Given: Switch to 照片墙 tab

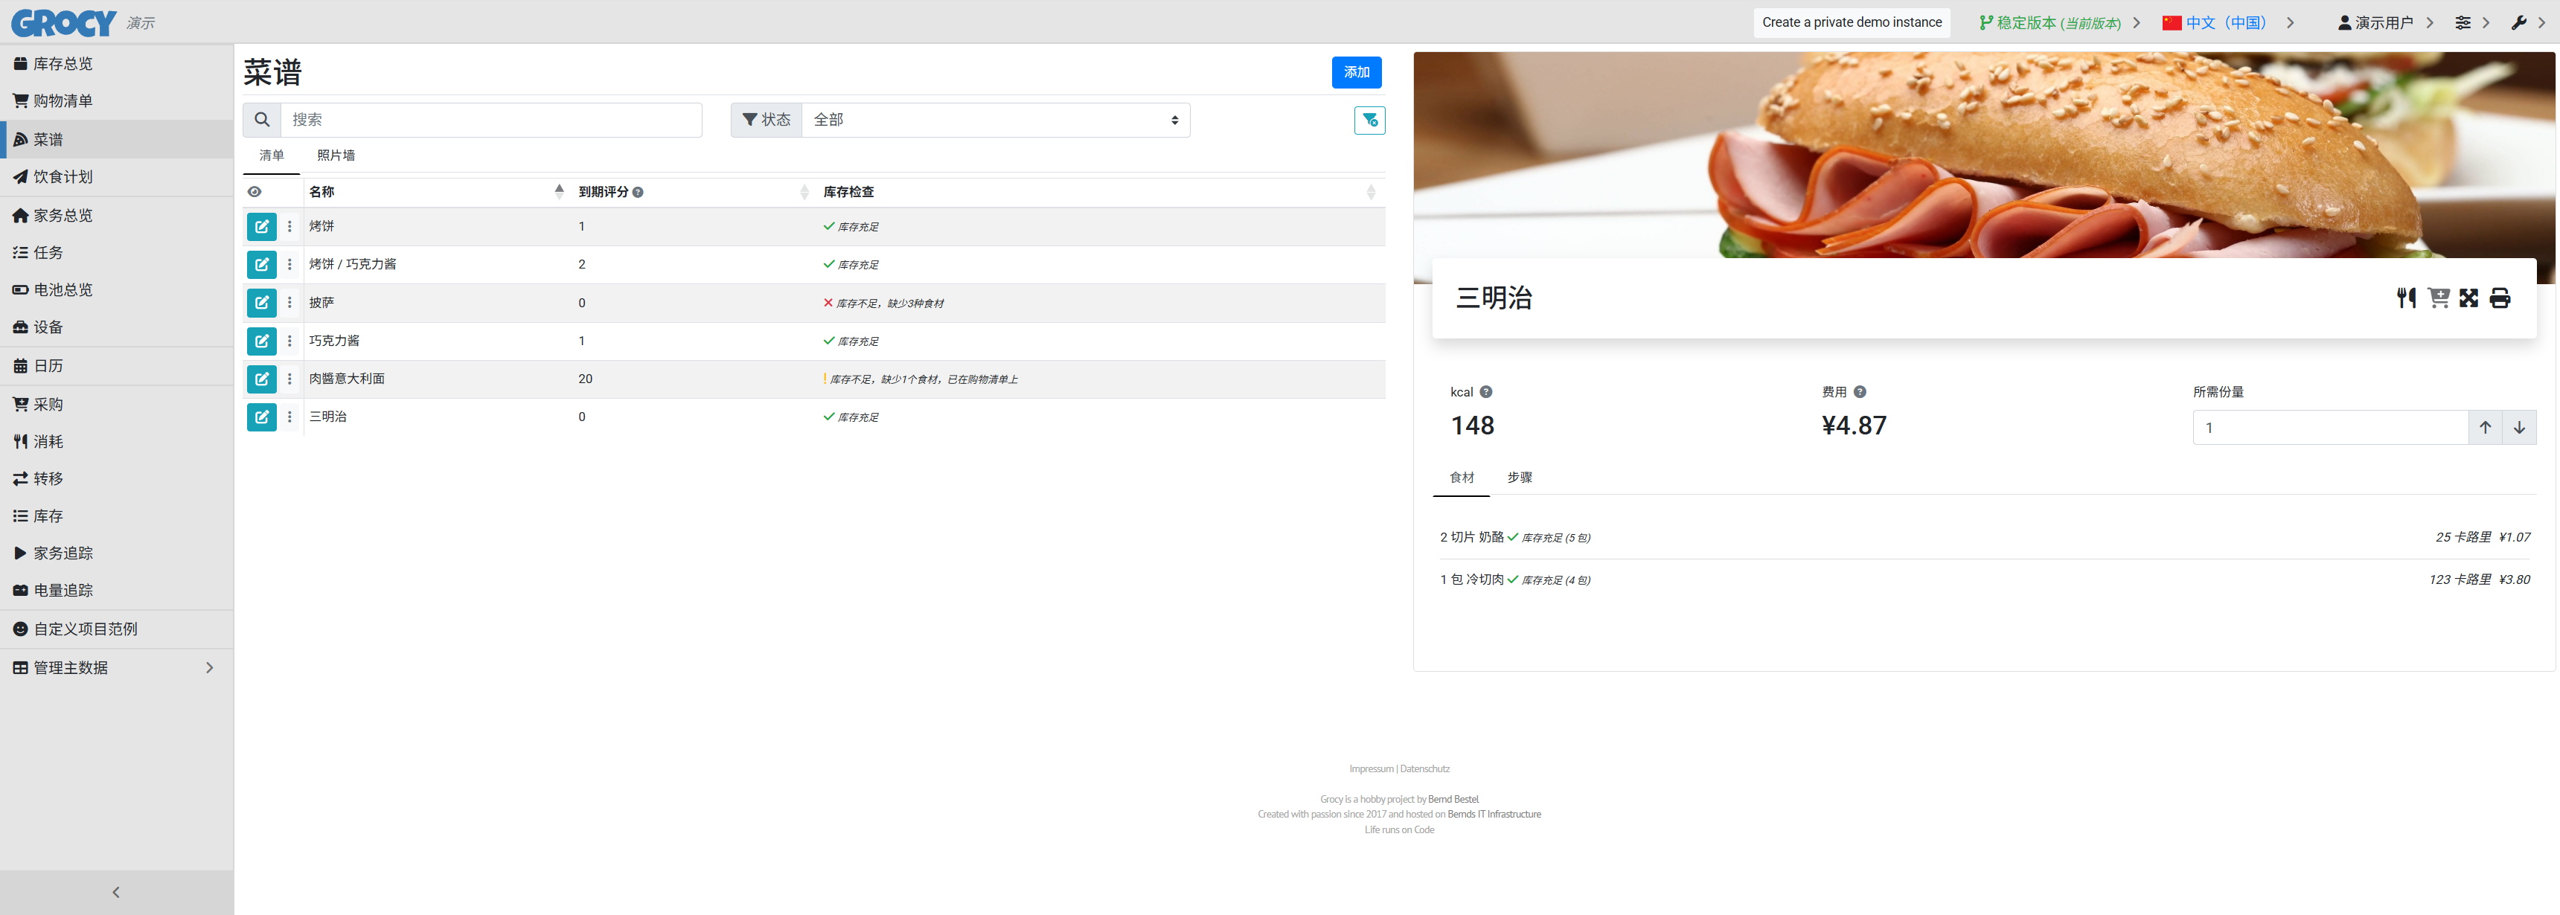Looking at the screenshot, I should [x=336, y=155].
